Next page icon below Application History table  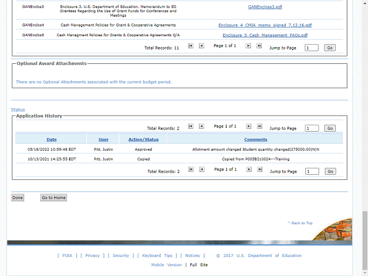click(x=249, y=170)
